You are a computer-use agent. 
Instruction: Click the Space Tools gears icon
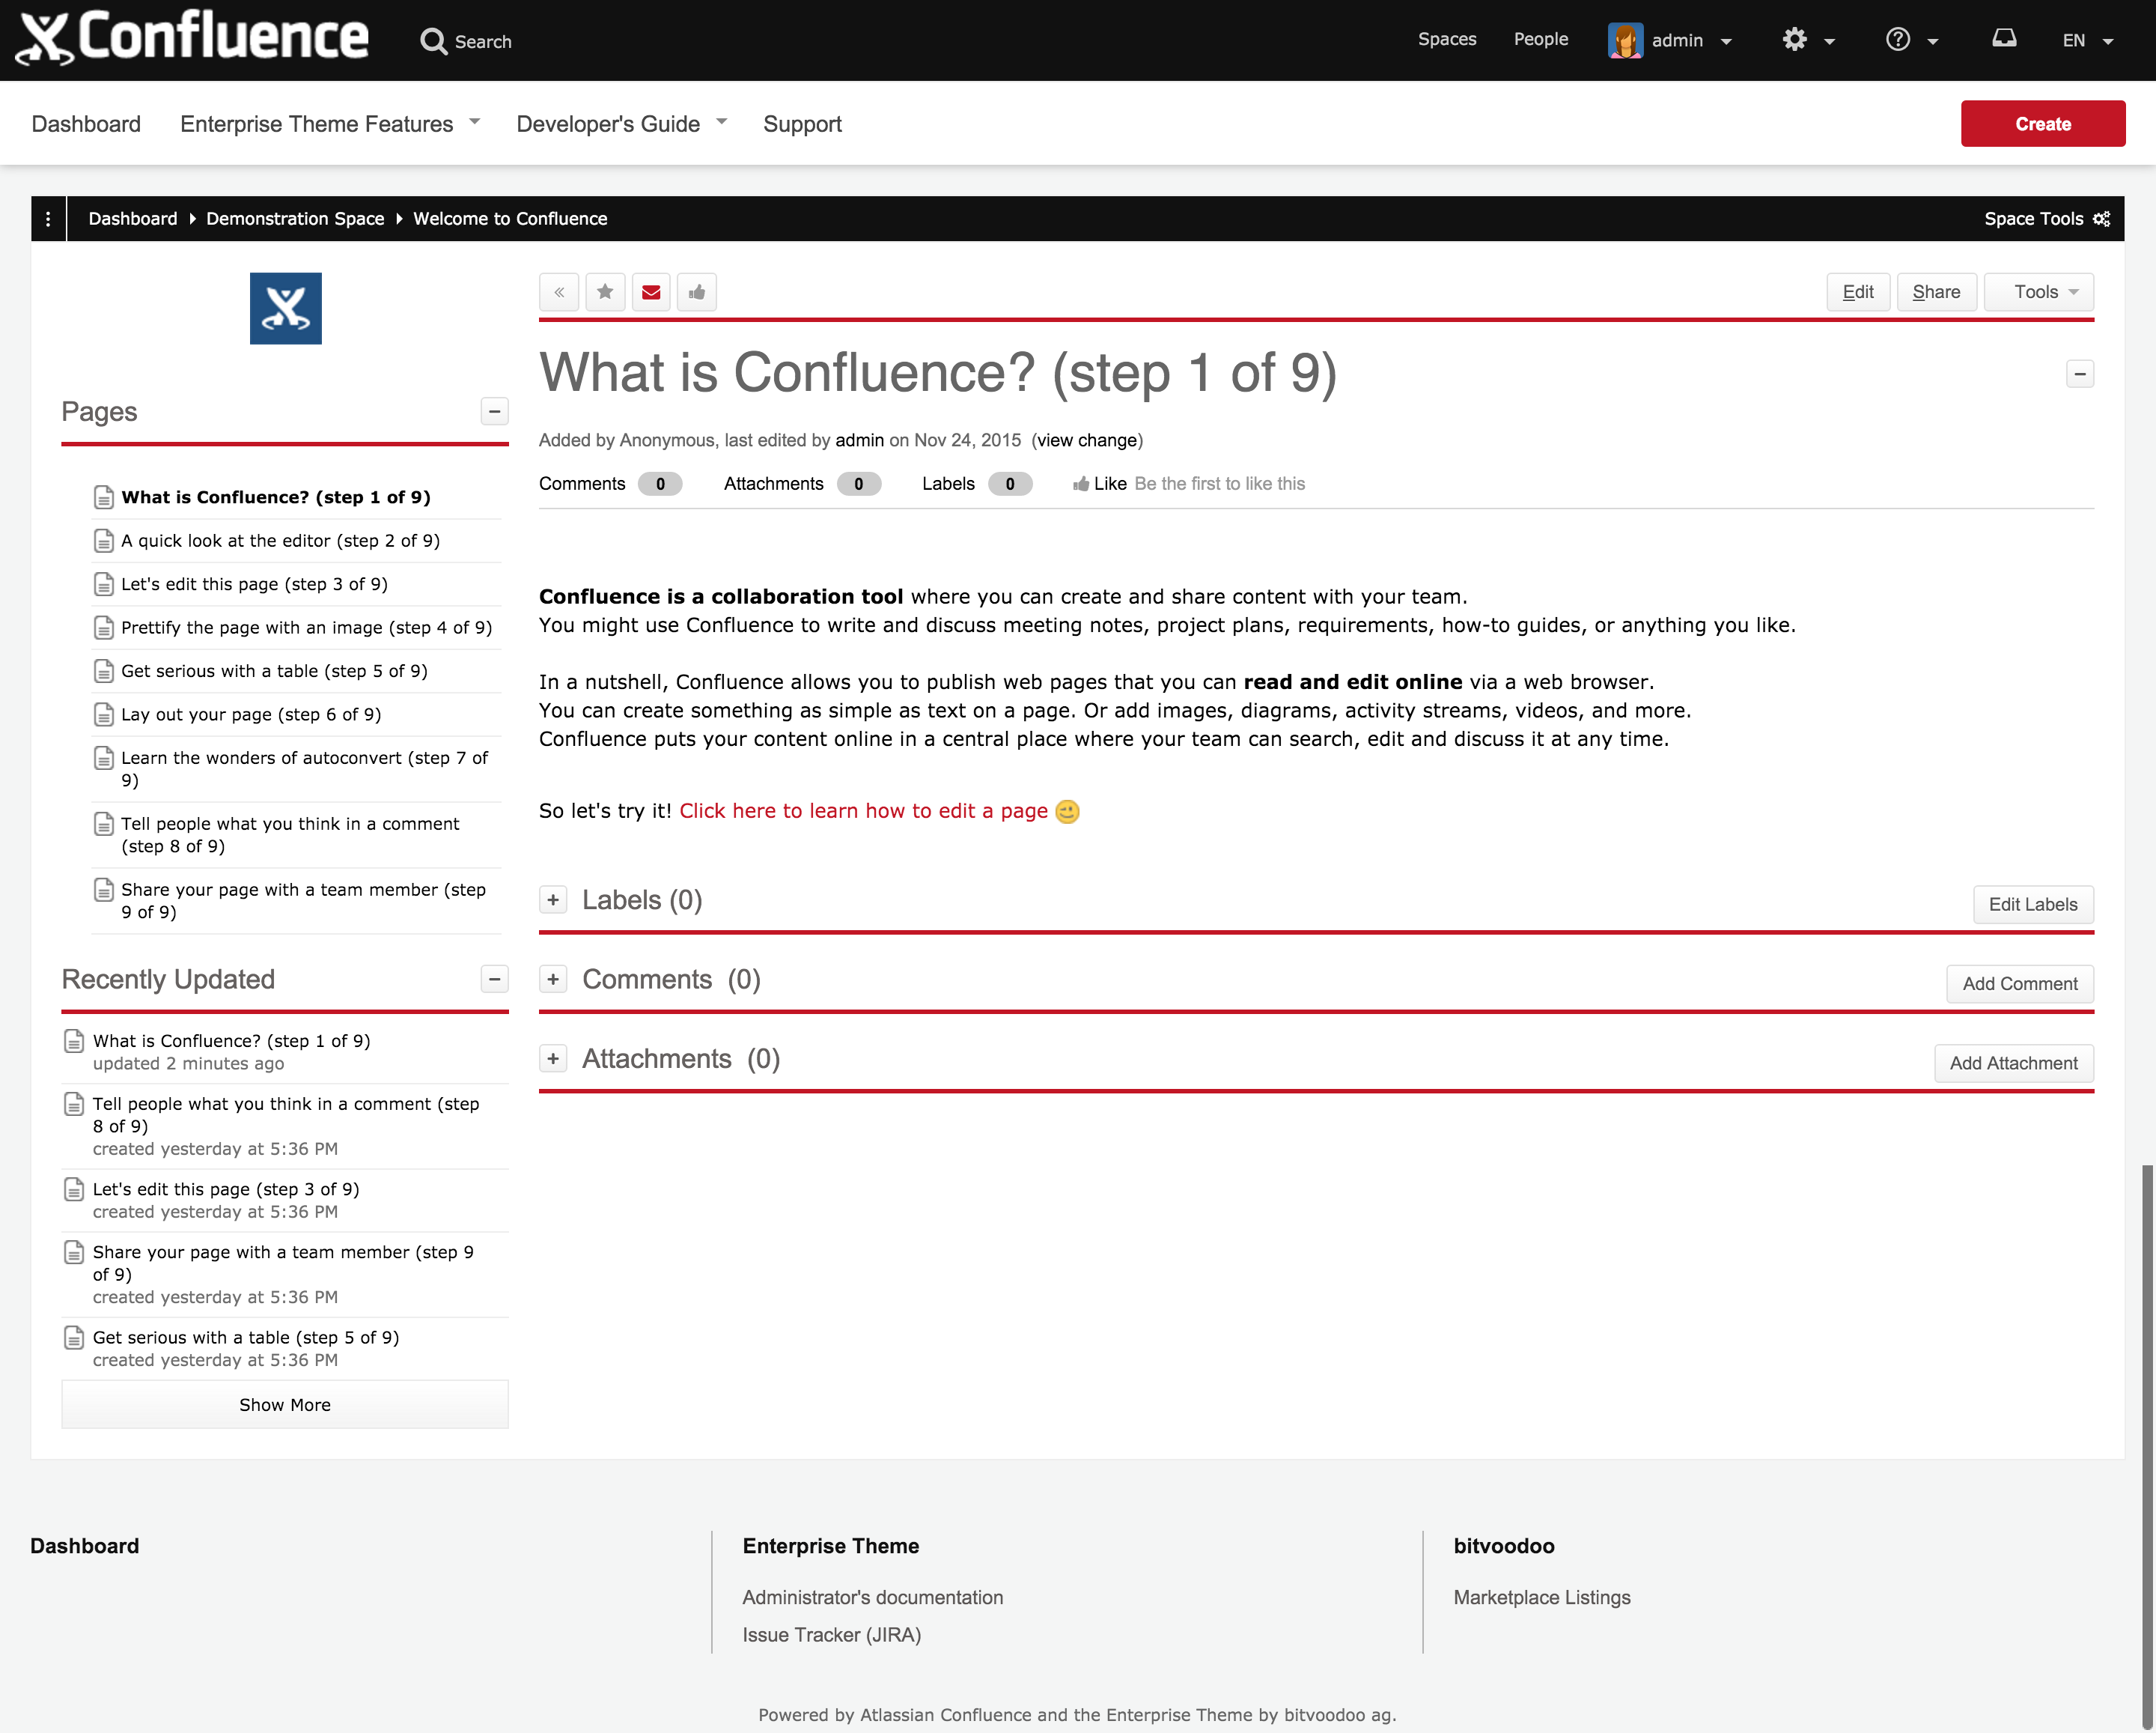[x=2102, y=218]
